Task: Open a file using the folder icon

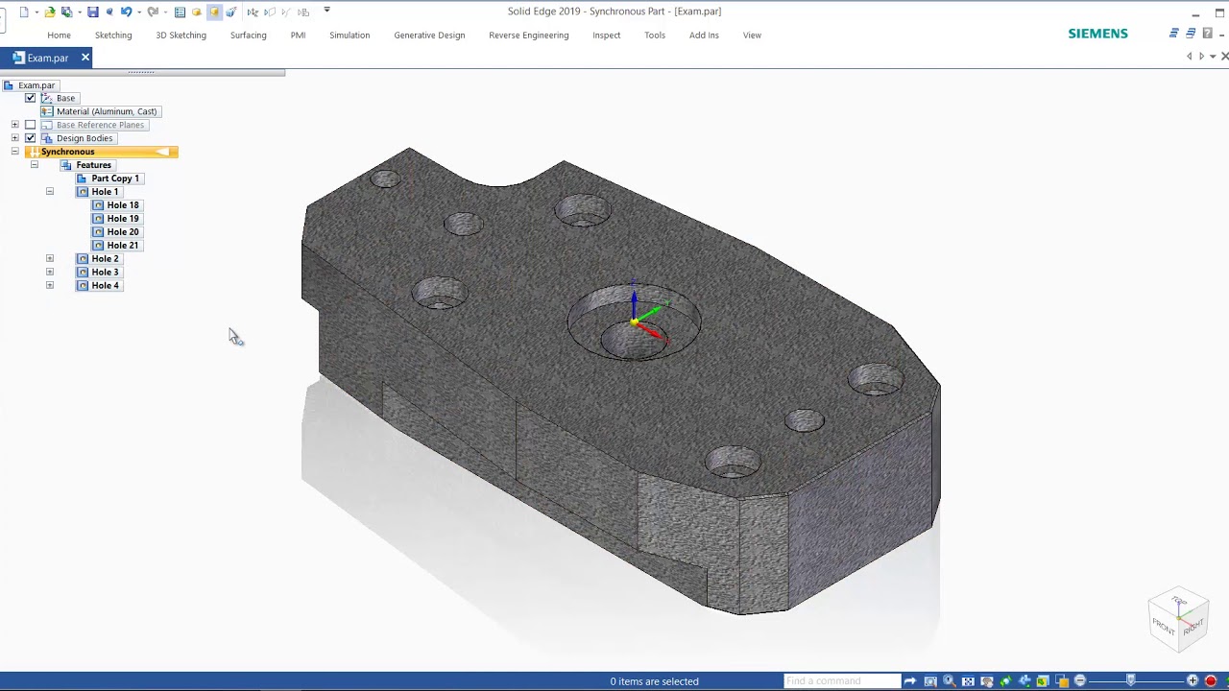Action: coord(50,12)
